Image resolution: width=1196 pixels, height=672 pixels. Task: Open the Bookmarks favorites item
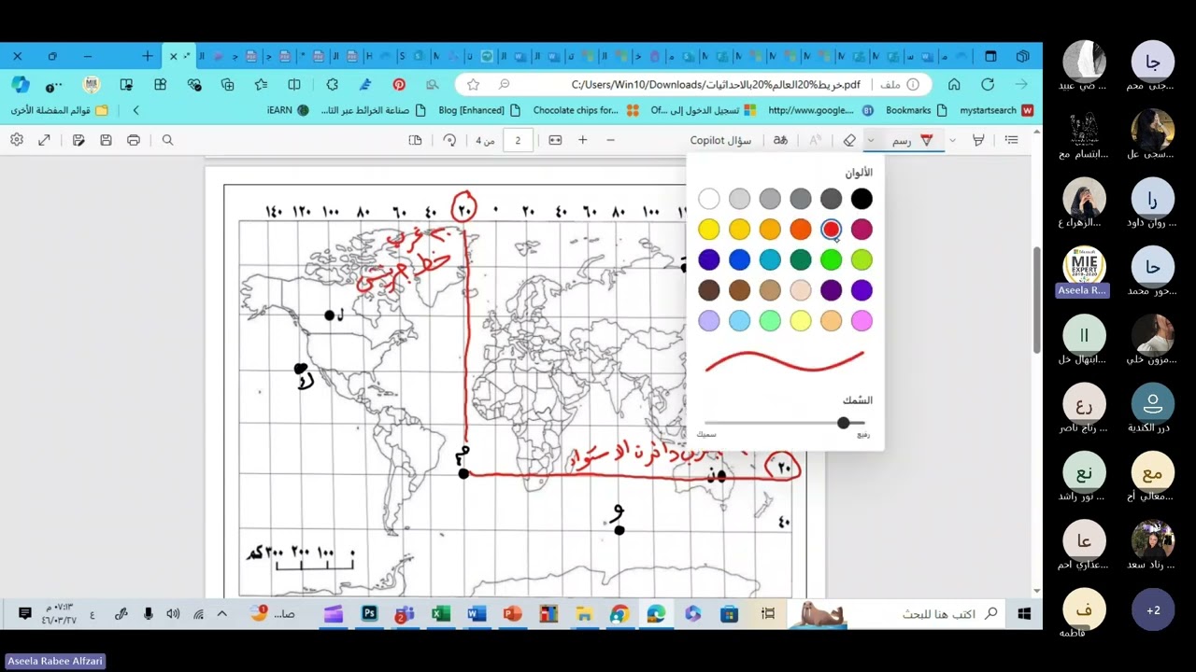[x=917, y=110]
